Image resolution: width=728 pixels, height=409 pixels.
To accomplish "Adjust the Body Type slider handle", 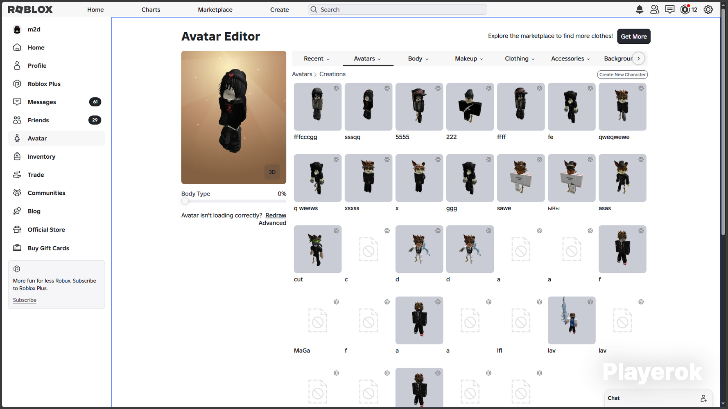I will coord(185,201).
